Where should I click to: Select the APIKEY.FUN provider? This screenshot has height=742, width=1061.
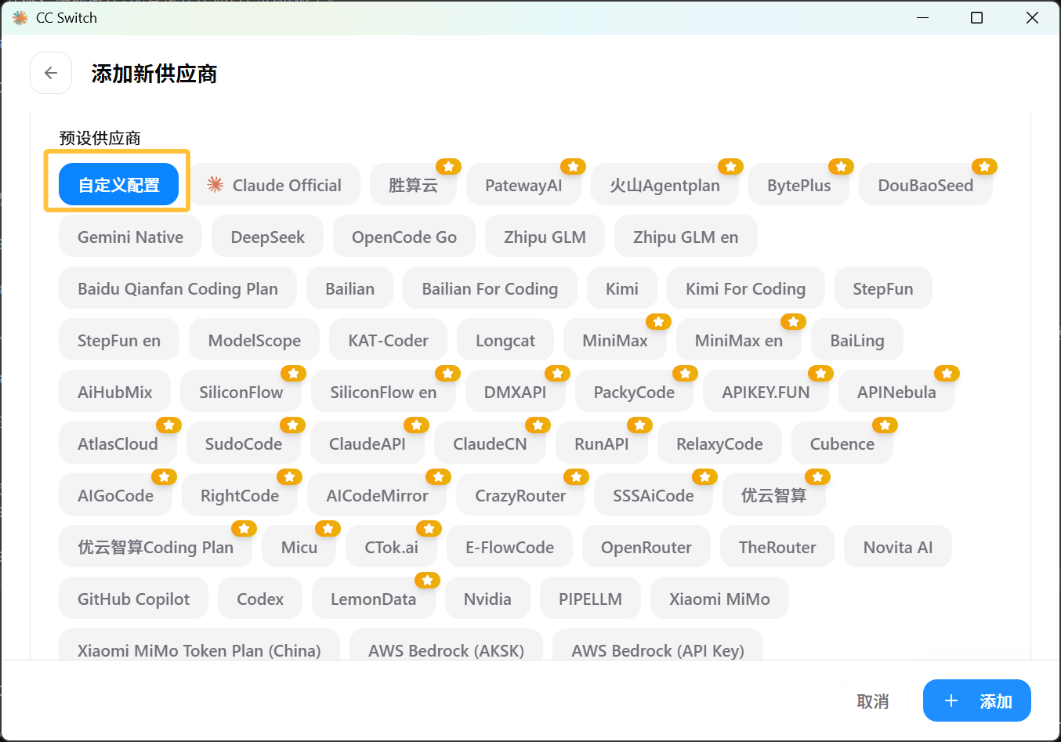766,392
